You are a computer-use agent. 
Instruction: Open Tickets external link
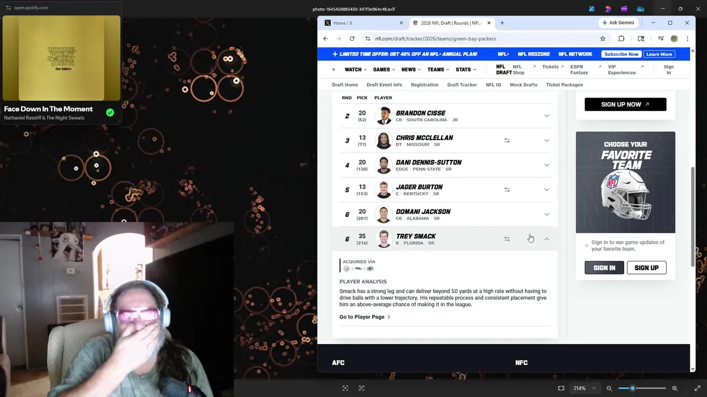coord(553,67)
